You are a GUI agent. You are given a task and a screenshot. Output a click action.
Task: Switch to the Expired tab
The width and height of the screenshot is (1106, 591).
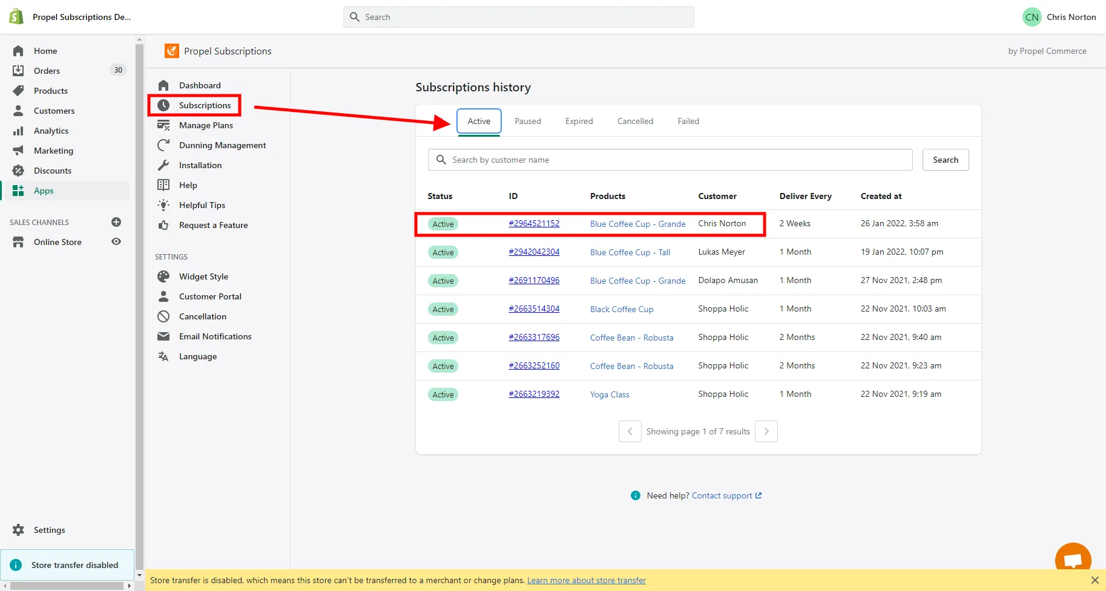pyautogui.click(x=579, y=121)
